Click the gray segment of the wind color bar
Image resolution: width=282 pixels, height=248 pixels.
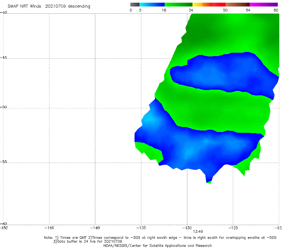(135, 5)
